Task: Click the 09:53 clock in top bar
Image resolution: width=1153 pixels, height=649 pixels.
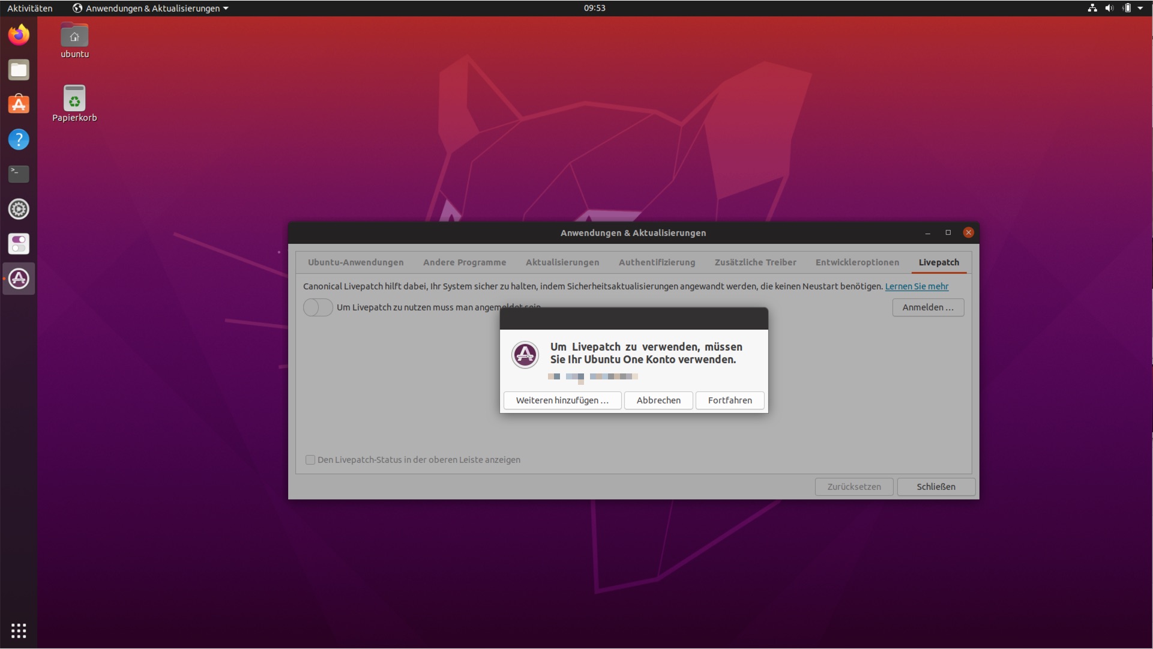Action: pos(594,8)
